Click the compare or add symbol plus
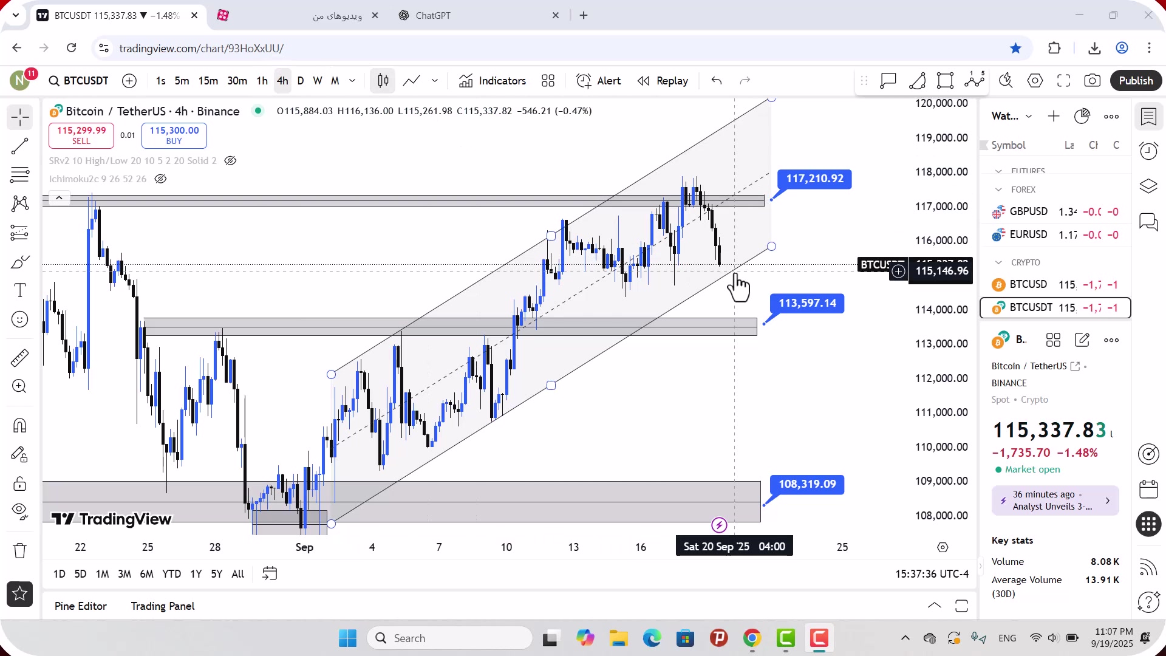1166x656 pixels. 129,81
